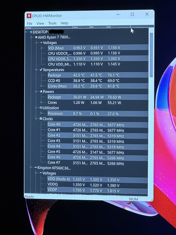Image resolution: width=176 pixels, height=235 pixels.
Task: Click the Min column header
Action: coord(98,27)
